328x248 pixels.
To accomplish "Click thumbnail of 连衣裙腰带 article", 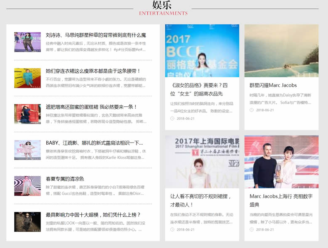I will point(28,78).
